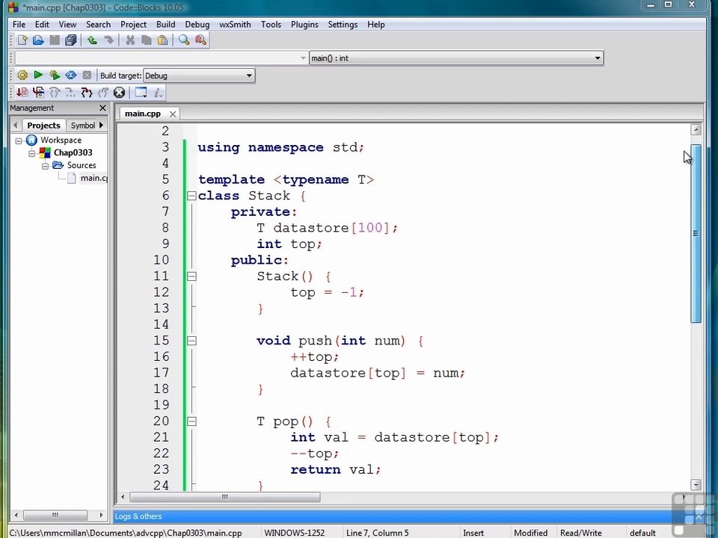Screen dimensions: 718x538
Task: Open Find with magnifier icon
Action: pos(184,40)
